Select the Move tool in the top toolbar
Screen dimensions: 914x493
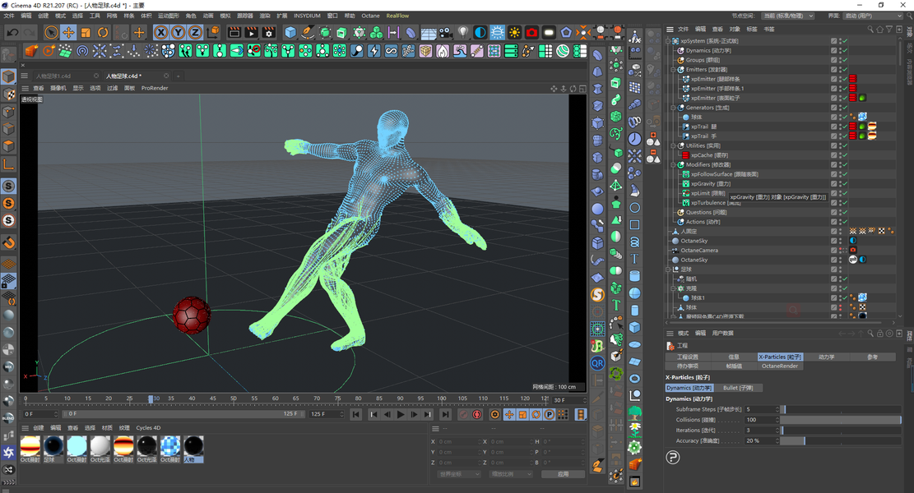point(68,33)
